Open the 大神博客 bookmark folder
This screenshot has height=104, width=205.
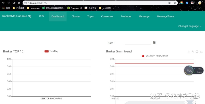[x=105, y=8]
